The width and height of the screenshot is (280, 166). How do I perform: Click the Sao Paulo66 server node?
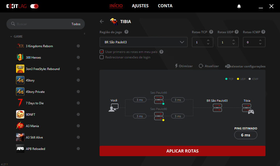pyautogui.click(x=159, y=100)
